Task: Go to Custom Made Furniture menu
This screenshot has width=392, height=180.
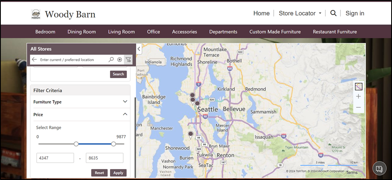Action: 275,32
